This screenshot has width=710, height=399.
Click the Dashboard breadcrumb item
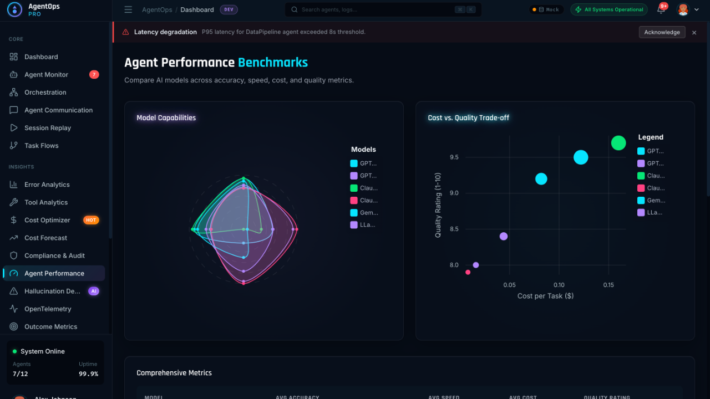pyautogui.click(x=197, y=9)
